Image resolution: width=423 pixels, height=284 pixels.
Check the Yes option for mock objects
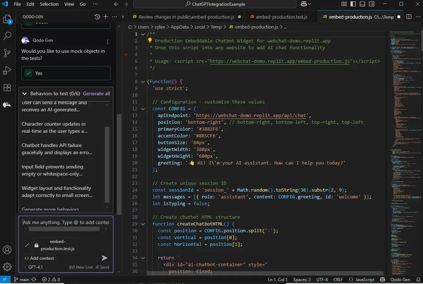tap(28, 73)
